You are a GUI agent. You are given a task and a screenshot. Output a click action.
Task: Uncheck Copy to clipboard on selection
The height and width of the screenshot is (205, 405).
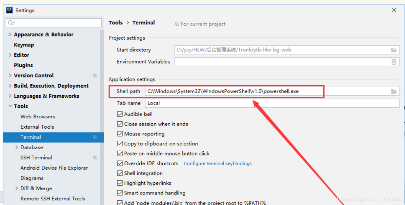coord(120,144)
